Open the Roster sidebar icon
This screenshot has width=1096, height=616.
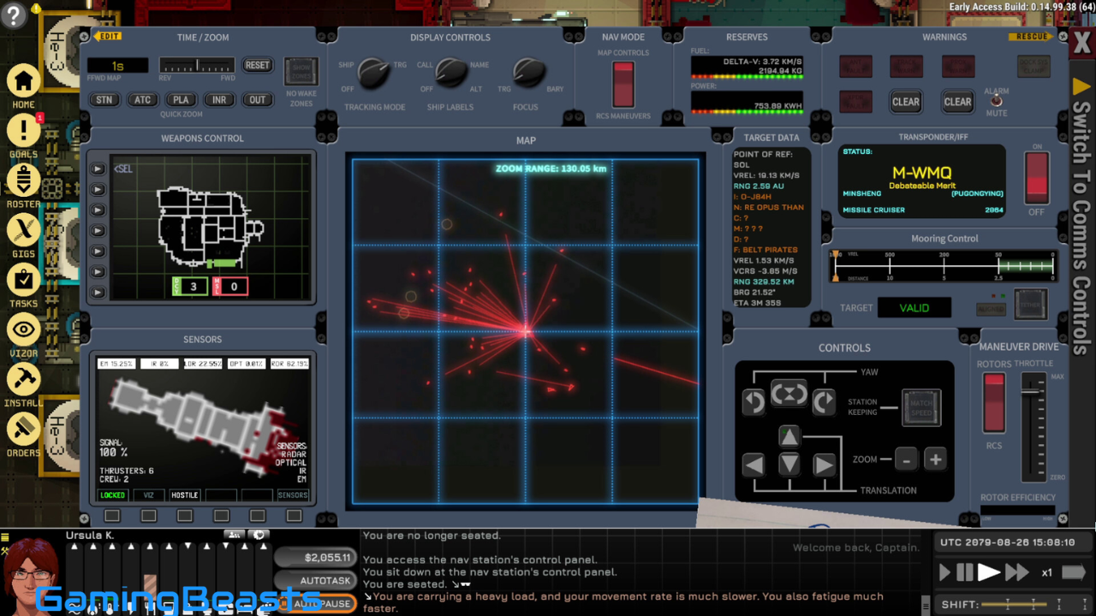pyautogui.click(x=24, y=181)
